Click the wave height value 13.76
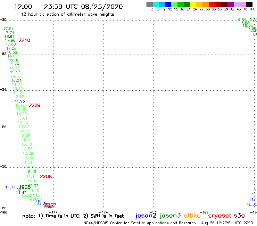257x226 pixels. click(26, 144)
